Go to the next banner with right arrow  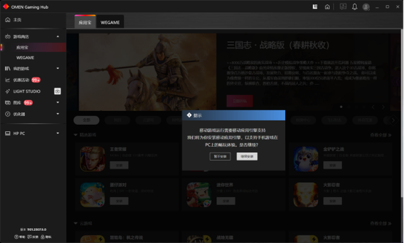click(x=383, y=107)
